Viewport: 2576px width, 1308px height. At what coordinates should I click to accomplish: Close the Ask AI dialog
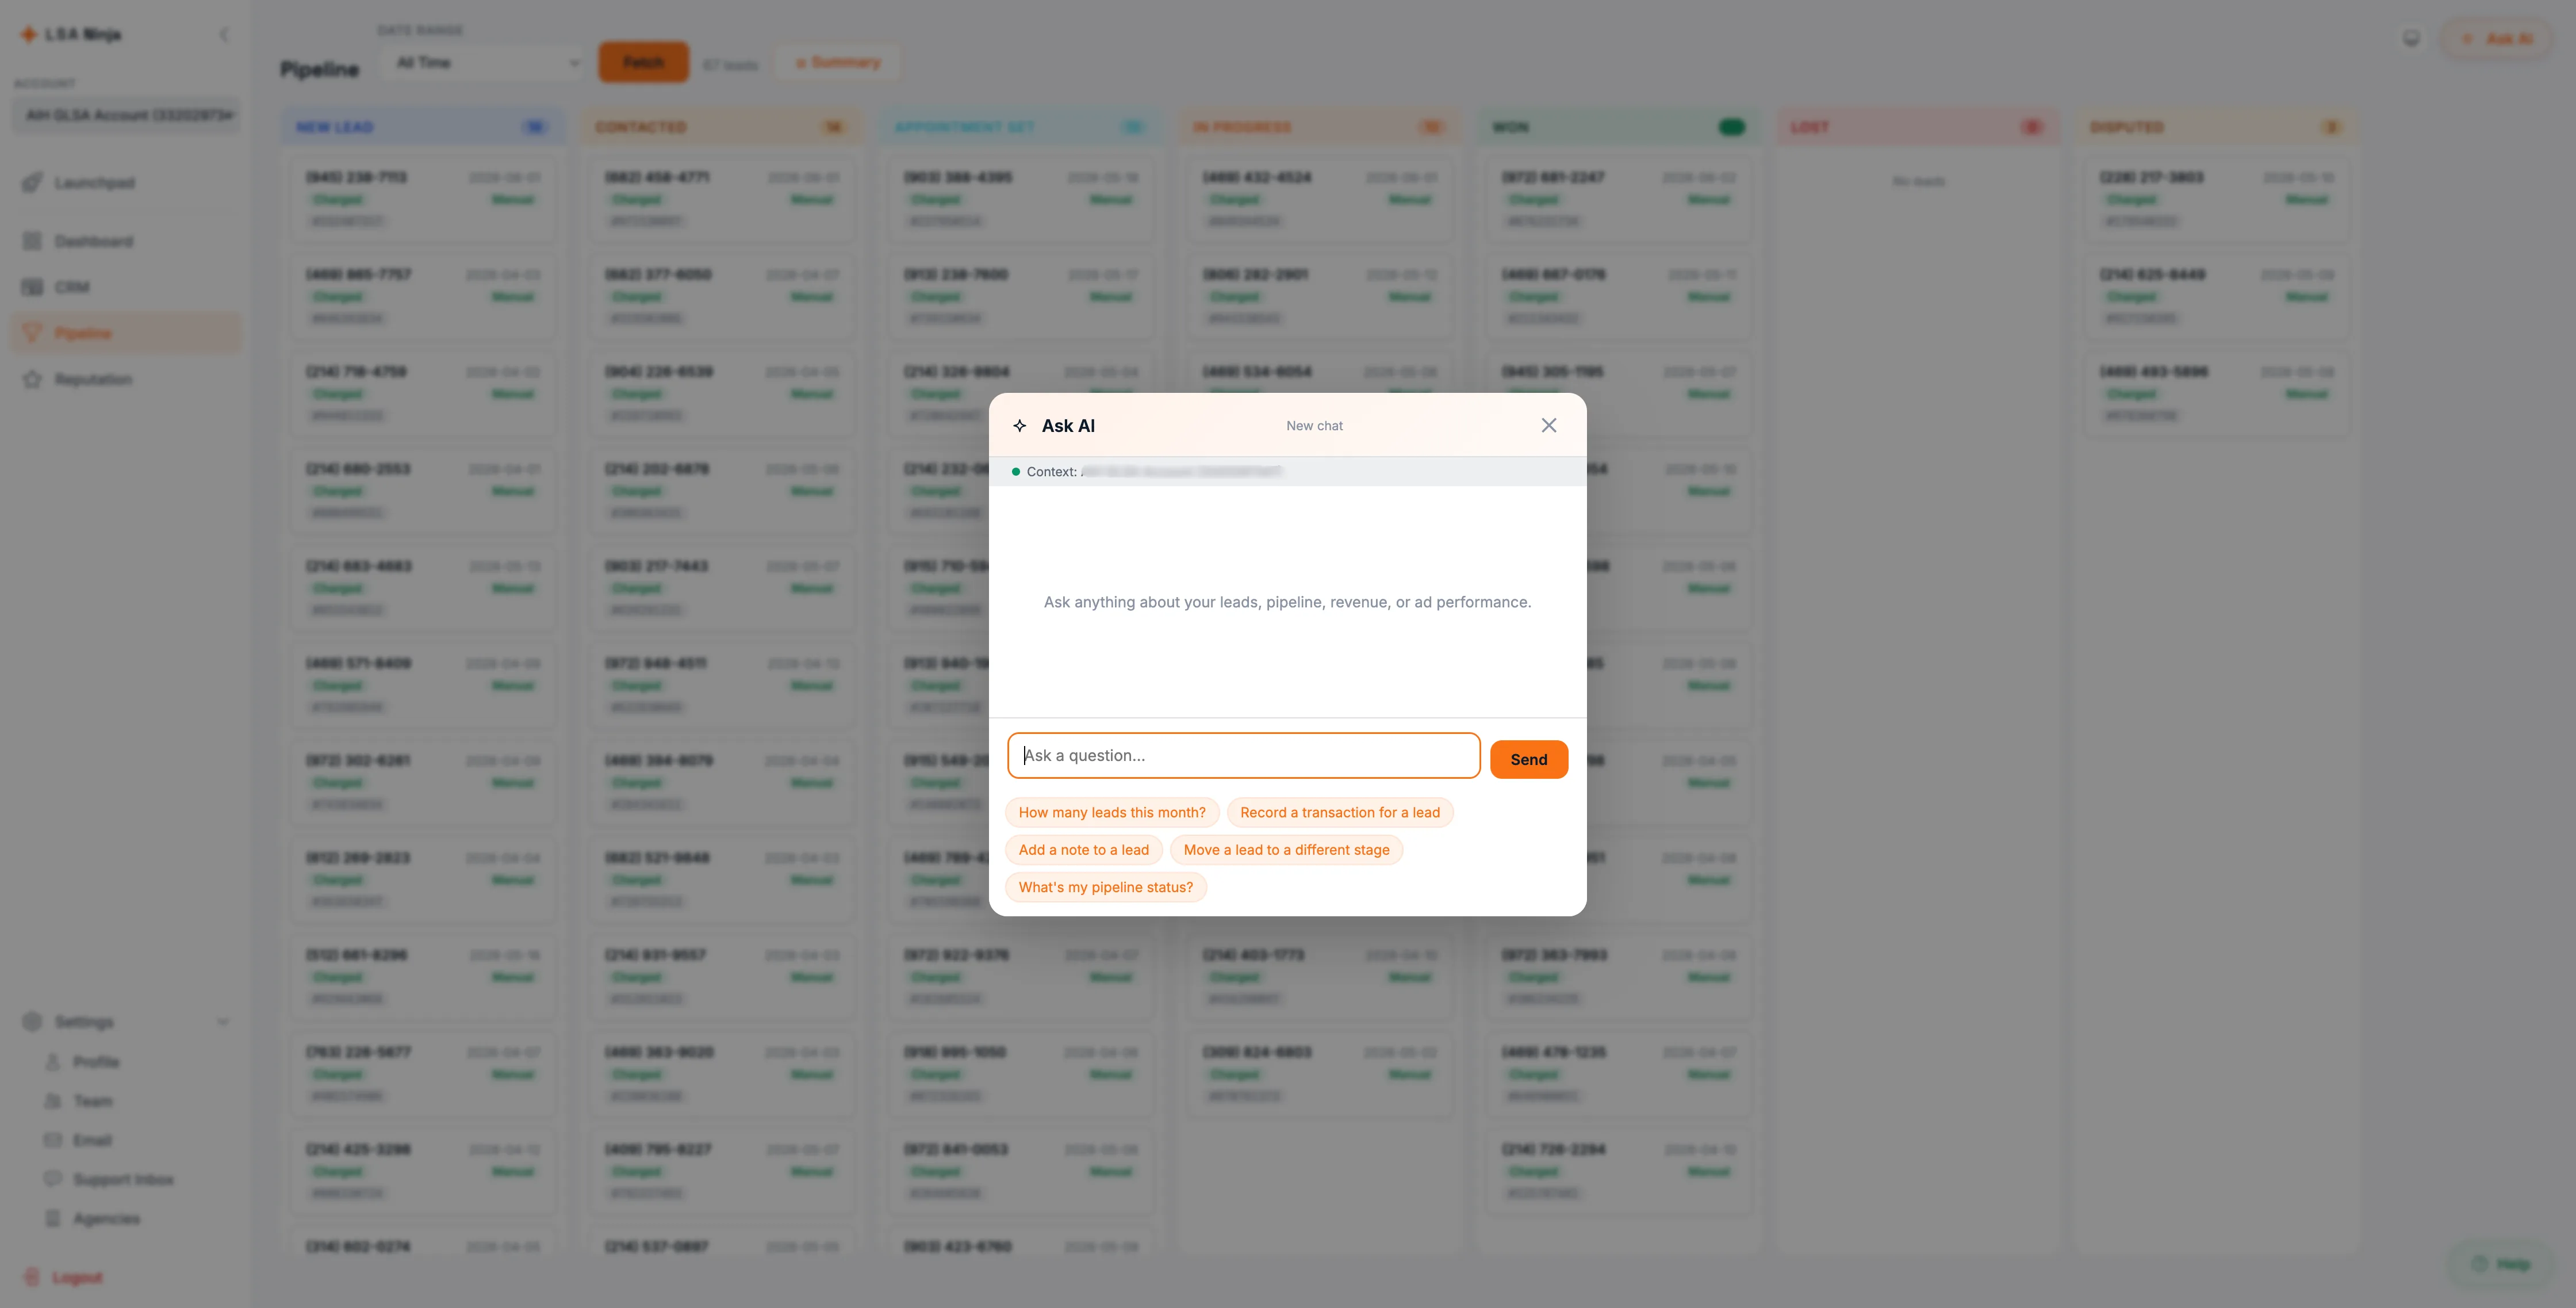pyautogui.click(x=1548, y=425)
